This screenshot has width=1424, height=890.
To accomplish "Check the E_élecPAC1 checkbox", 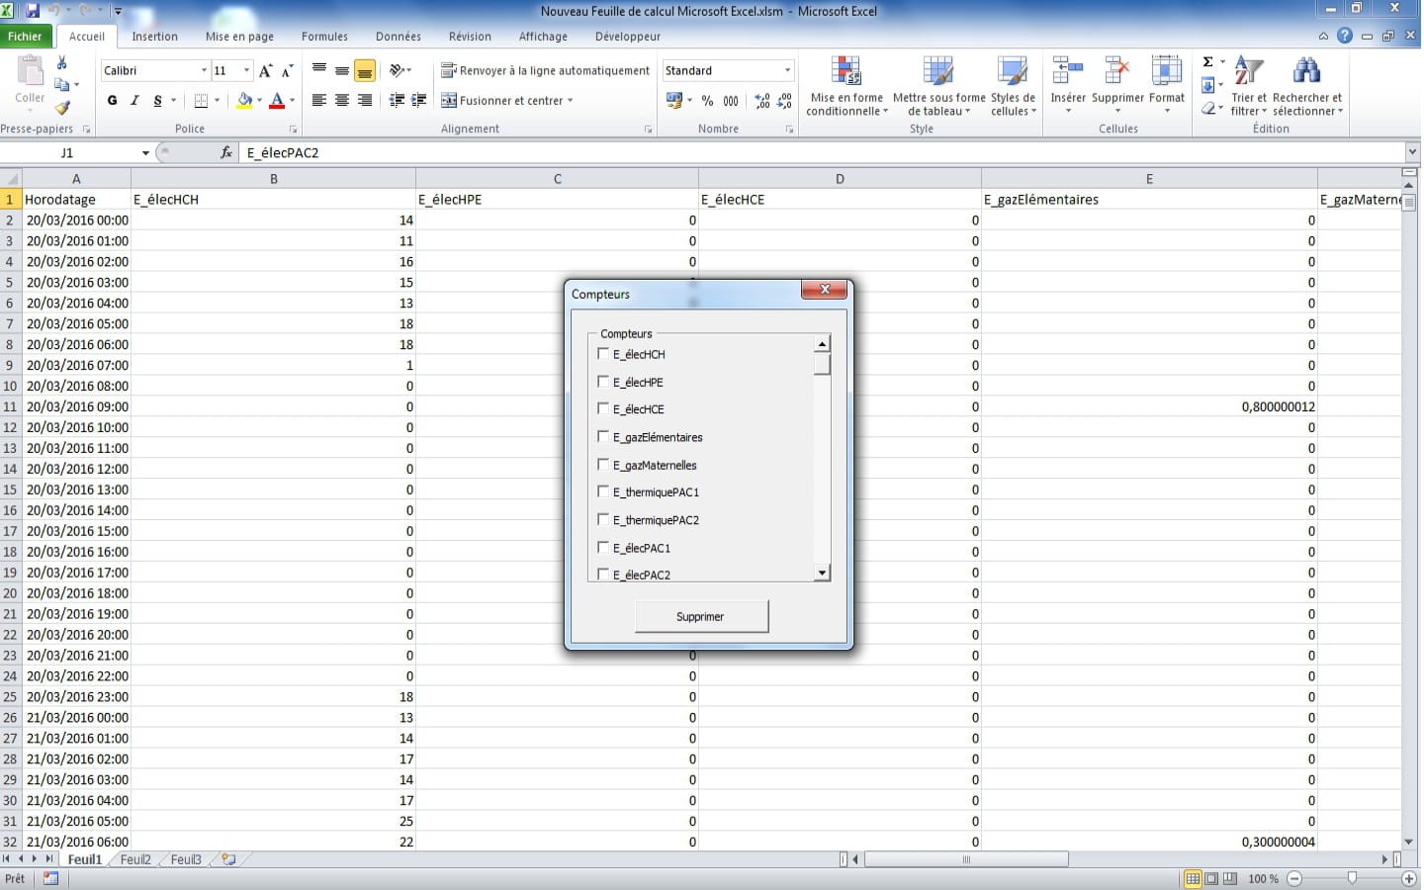I will click(x=603, y=547).
